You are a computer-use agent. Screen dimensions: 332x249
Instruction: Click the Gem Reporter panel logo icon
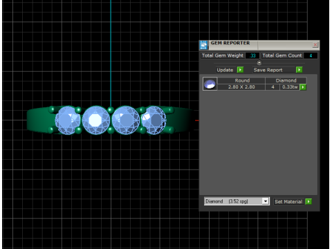pos(203,45)
